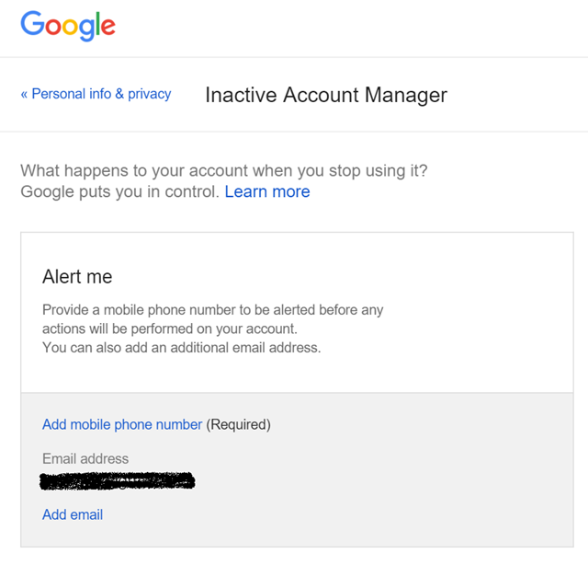This screenshot has height=565, width=588.
Task: Click the Alert me heading
Action: pos(77,276)
